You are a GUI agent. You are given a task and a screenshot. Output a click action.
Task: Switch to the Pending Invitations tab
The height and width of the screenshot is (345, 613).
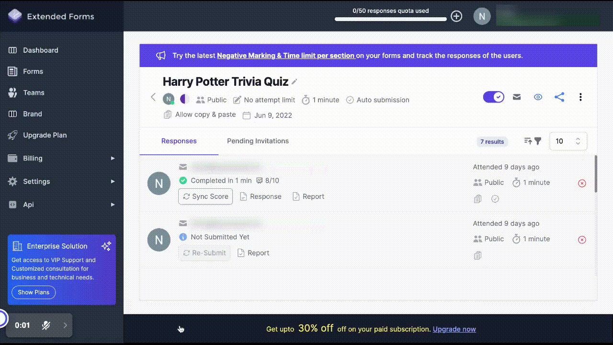[258, 141]
